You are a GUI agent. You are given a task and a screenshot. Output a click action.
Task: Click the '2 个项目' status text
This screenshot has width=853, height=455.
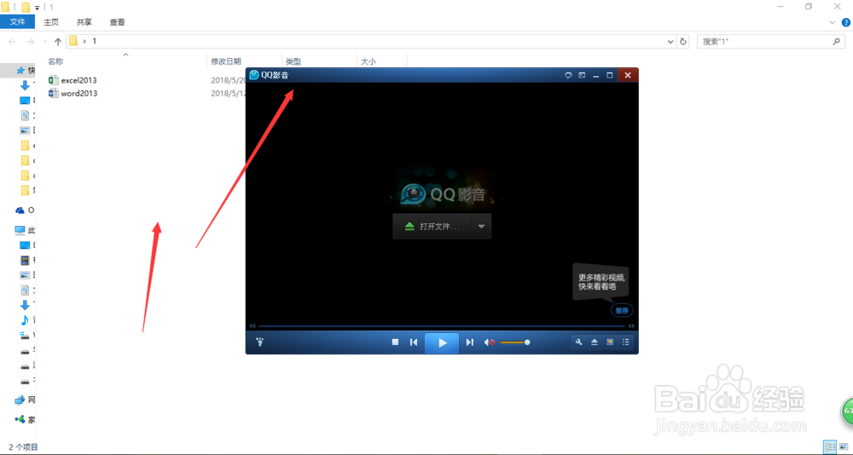pos(23,446)
